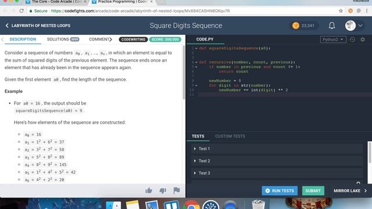Open the Python2 language dropdown
The width and height of the screenshot is (372, 209).
pyautogui.click(x=333, y=39)
